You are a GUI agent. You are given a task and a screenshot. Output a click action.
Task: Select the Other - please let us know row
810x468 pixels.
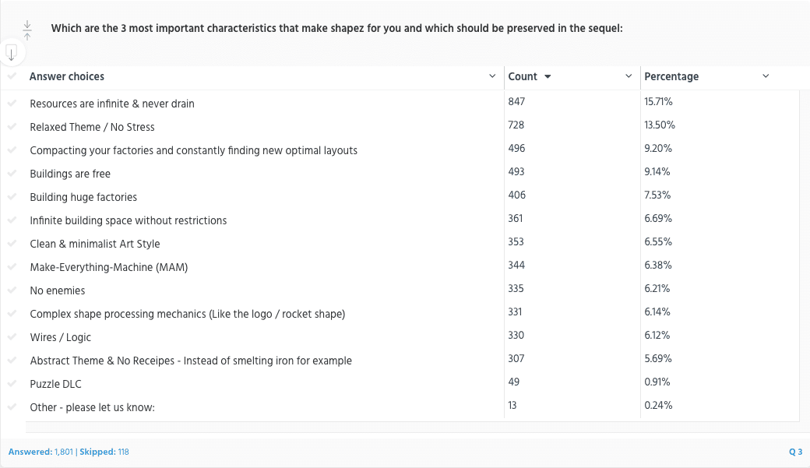(x=400, y=407)
